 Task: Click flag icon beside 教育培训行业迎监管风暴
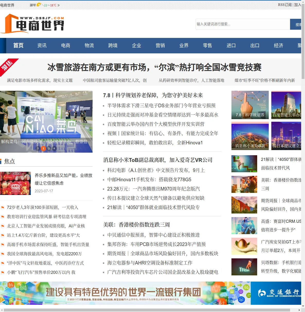tap(3, 217)
